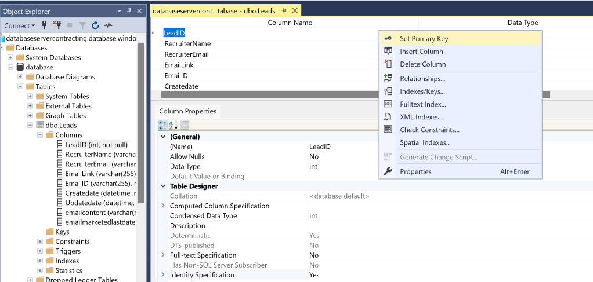The height and width of the screenshot is (282, 593).
Task: Click the Stop square icon in Object Explorer toolbar
Action: tap(70, 25)
